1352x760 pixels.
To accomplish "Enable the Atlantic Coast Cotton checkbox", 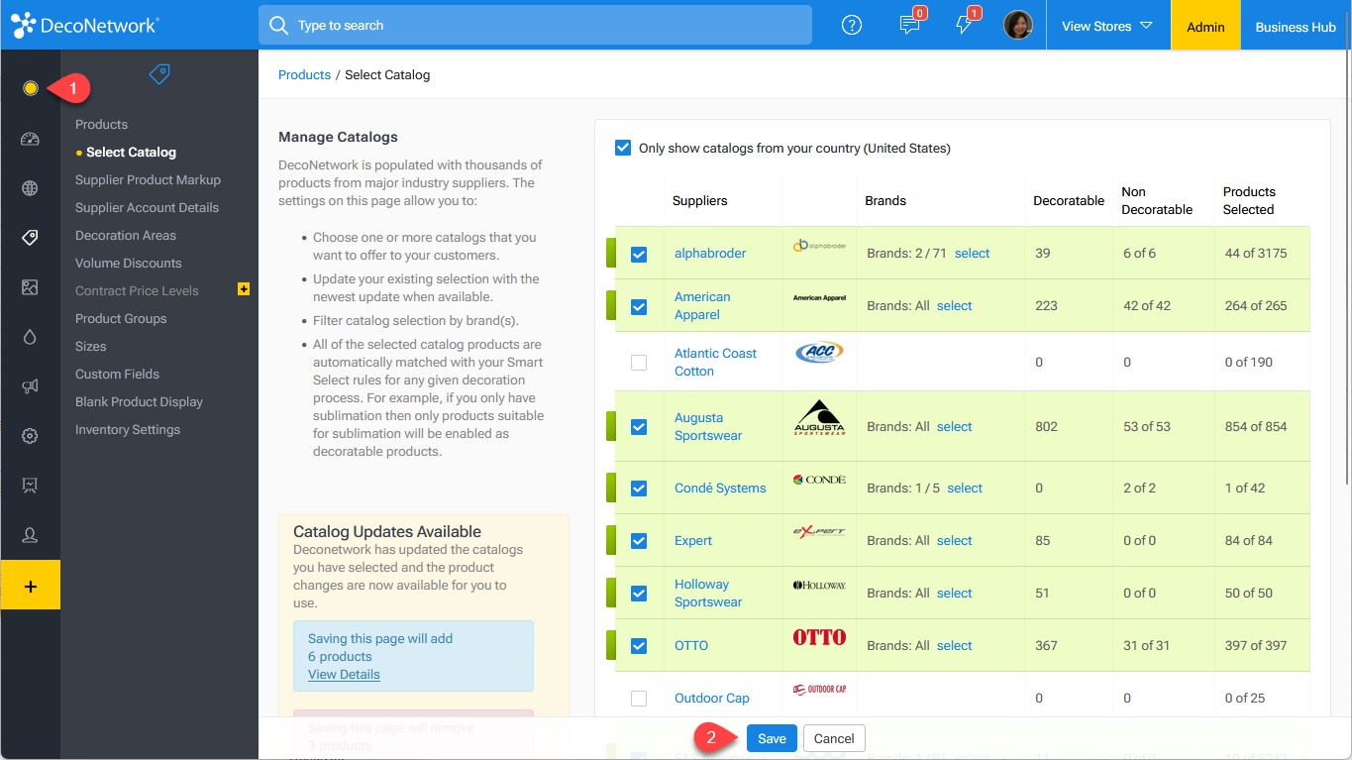I will (x=639, y=363).
